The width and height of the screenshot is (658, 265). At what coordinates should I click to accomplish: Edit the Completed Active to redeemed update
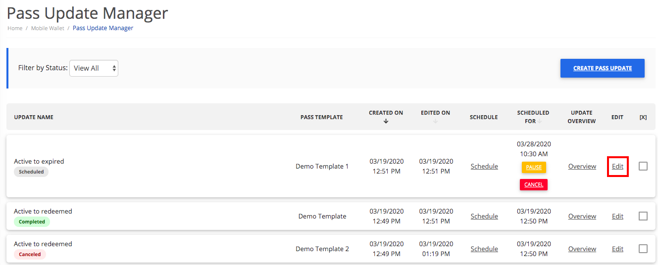[x=617, y=216]
